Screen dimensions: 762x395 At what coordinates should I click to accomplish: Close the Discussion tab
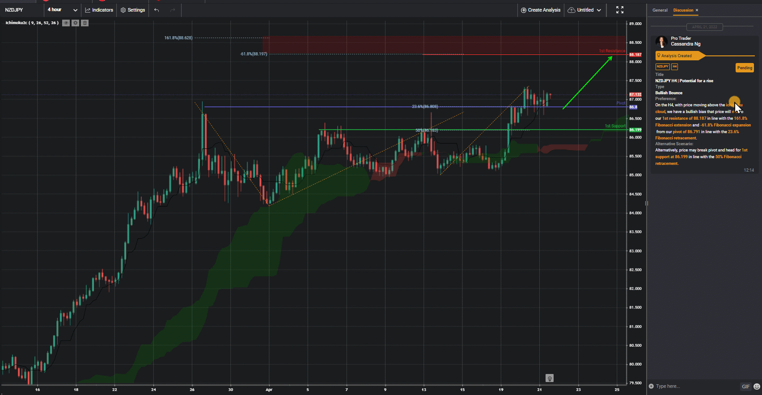pyautogui.click(x=697, y=10)
